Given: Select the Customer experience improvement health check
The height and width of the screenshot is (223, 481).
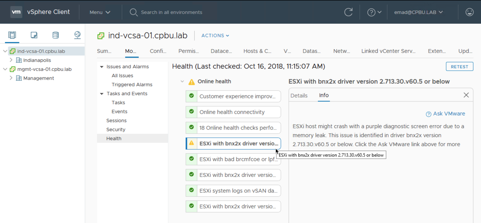Looking at the screenshot, I should 233,96.
